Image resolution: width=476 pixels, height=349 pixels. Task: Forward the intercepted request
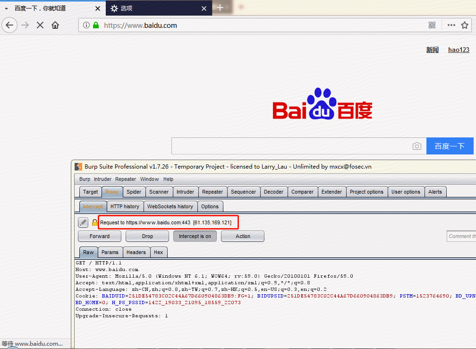point(100,236)
